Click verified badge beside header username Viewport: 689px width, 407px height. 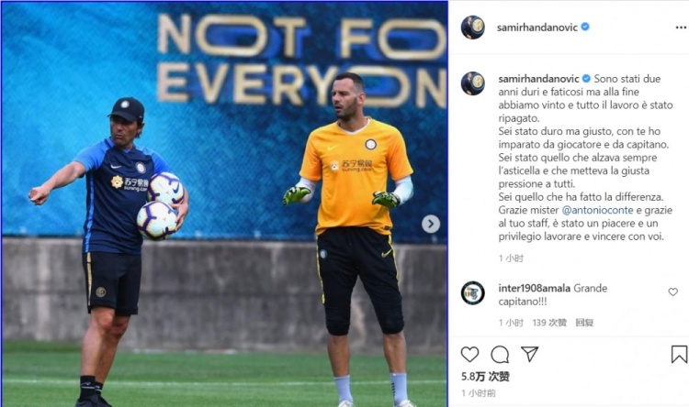tap(585, 27)
